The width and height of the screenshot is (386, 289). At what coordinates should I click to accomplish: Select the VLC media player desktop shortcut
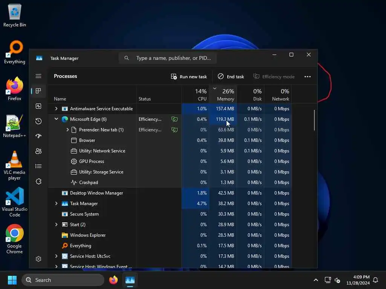[15, 166]
